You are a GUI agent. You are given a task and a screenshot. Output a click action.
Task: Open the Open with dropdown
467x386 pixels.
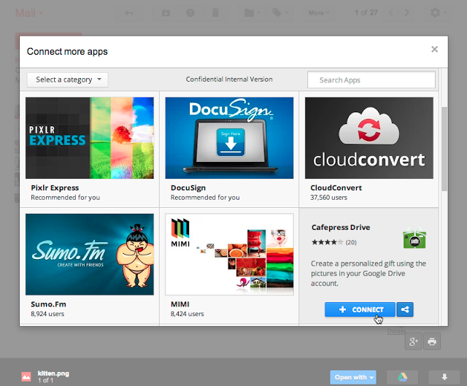(x=353, y=377)
